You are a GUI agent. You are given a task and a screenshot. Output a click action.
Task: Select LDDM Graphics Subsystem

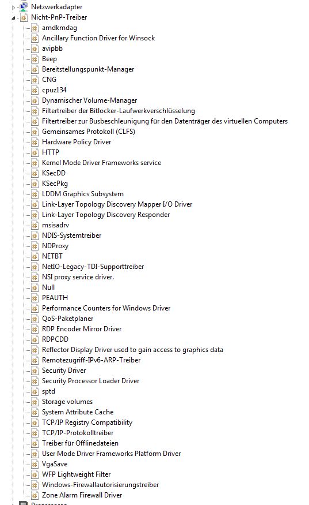click(x=82, y=194)
